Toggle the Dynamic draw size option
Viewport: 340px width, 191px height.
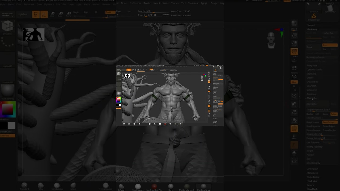166,15
